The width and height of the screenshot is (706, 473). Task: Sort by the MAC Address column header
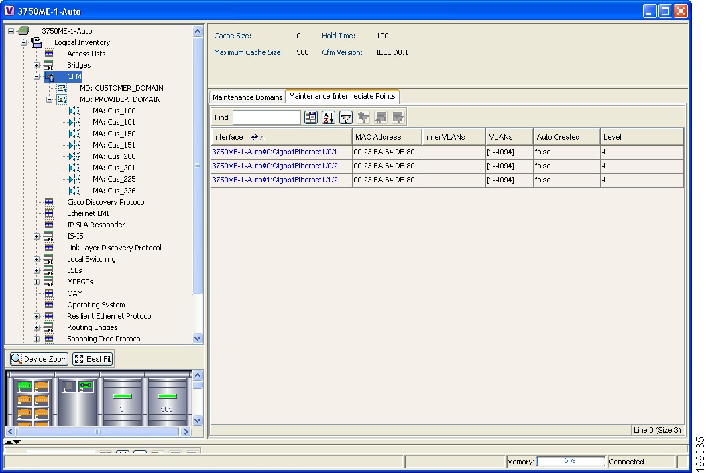(387, 137)
